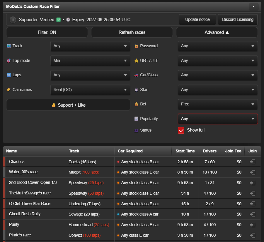Join Pirate's race

(x=252, y=235)
